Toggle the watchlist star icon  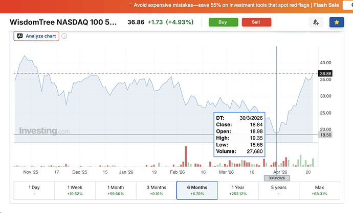[337, 22]
